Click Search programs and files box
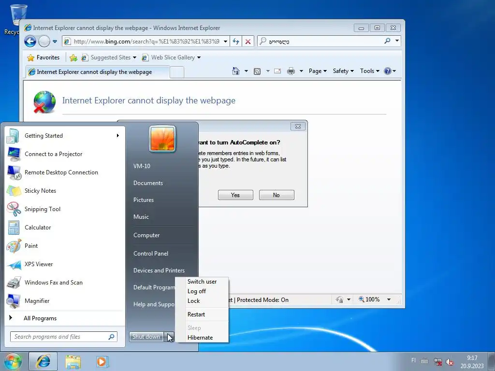This screenshot has width=495, height=371. pos(64,337)
